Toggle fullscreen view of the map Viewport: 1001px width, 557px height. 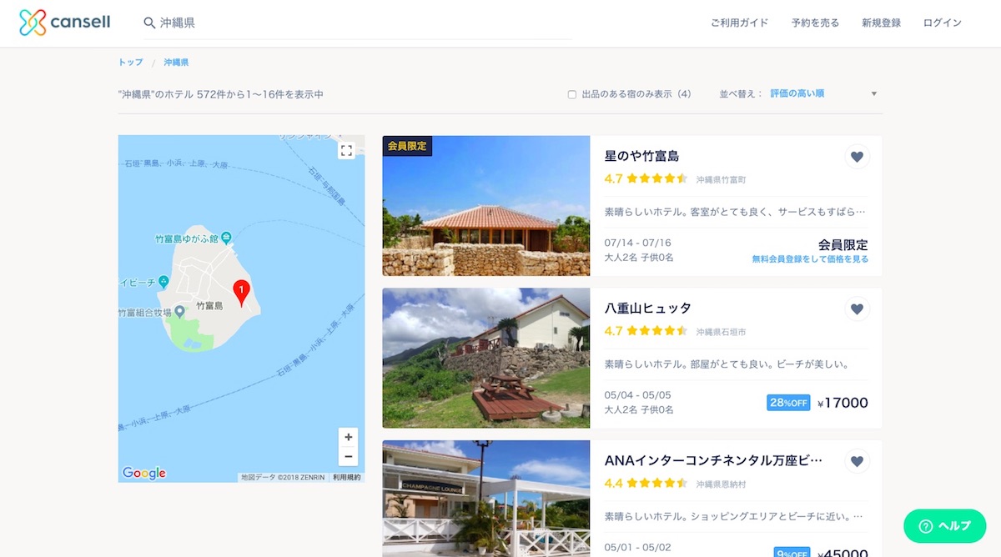[347, 151]
